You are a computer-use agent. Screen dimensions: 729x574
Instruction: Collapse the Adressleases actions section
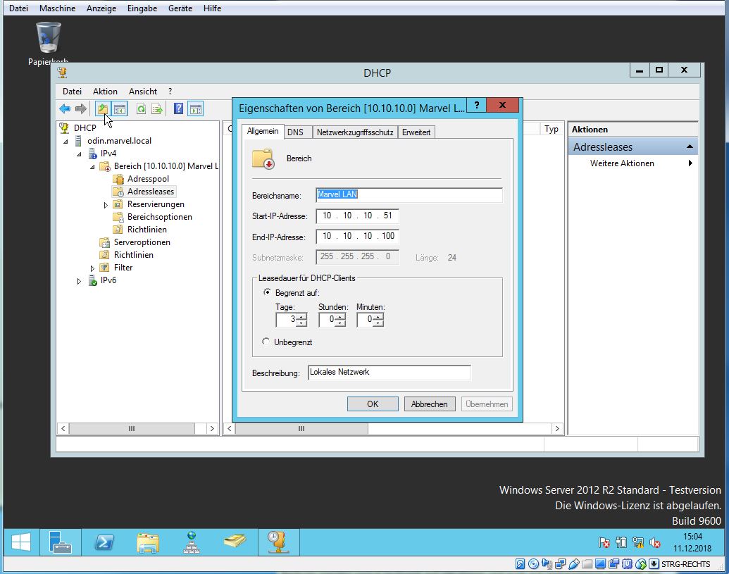[690, 147]
